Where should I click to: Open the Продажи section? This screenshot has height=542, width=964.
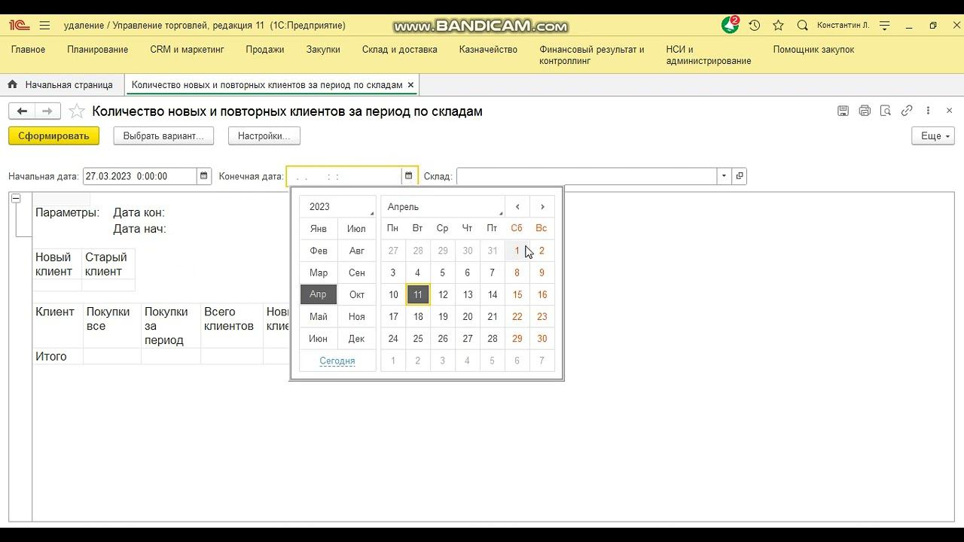265,50
